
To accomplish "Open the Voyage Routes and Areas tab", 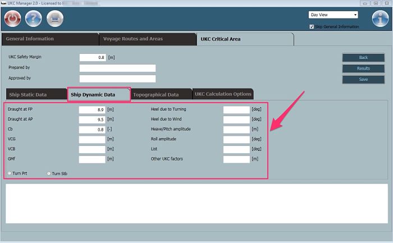I will click(147, 39).
